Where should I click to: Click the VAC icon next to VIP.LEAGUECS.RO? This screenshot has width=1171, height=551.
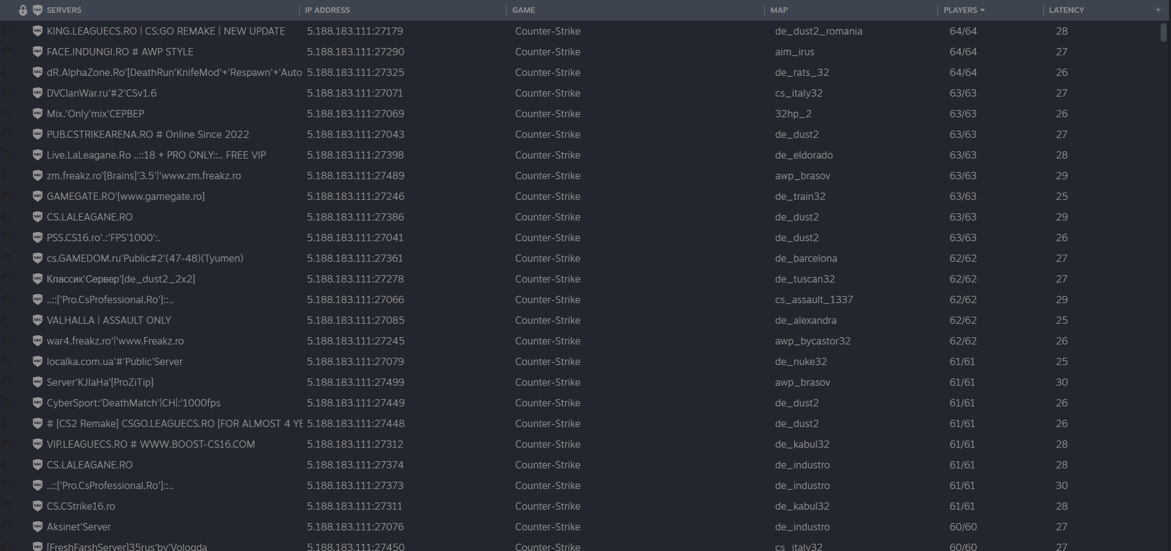38,444
